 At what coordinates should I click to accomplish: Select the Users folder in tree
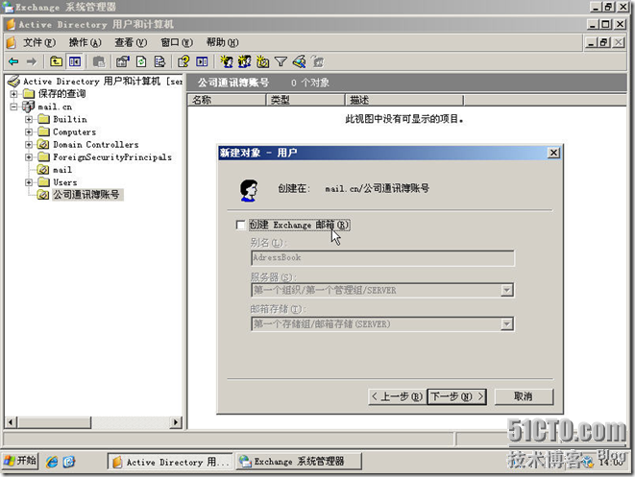coord(64,182)
